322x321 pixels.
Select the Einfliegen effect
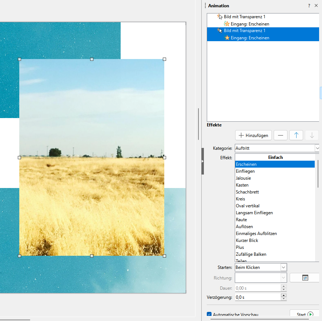click(x=245, y=171)
